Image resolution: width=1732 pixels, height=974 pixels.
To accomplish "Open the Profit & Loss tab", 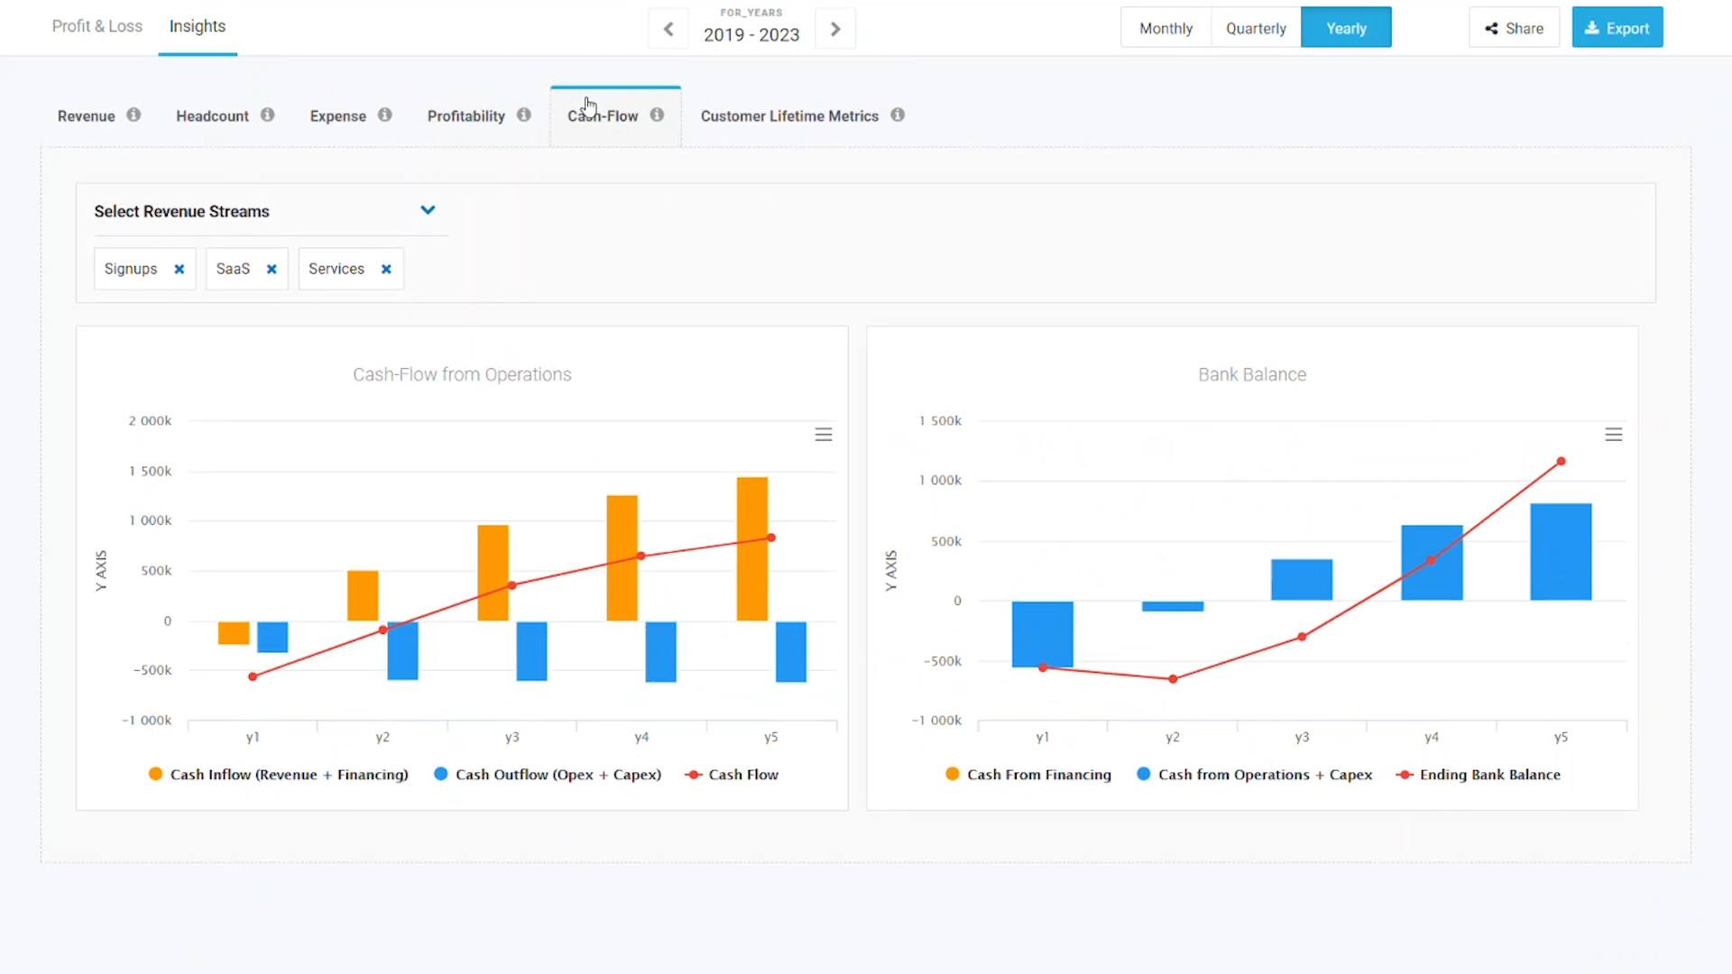I will tap(97, 26).
